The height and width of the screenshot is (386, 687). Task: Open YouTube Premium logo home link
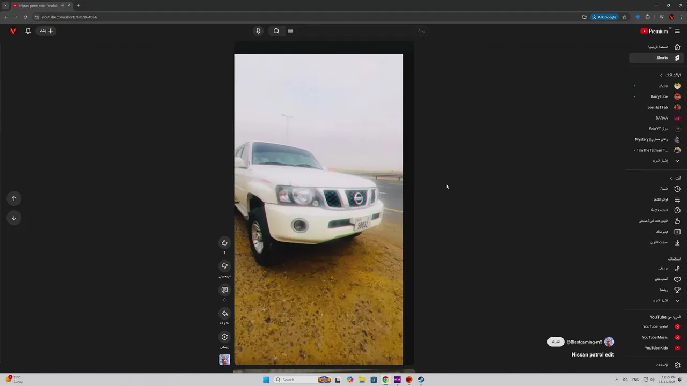click(655, 31)
